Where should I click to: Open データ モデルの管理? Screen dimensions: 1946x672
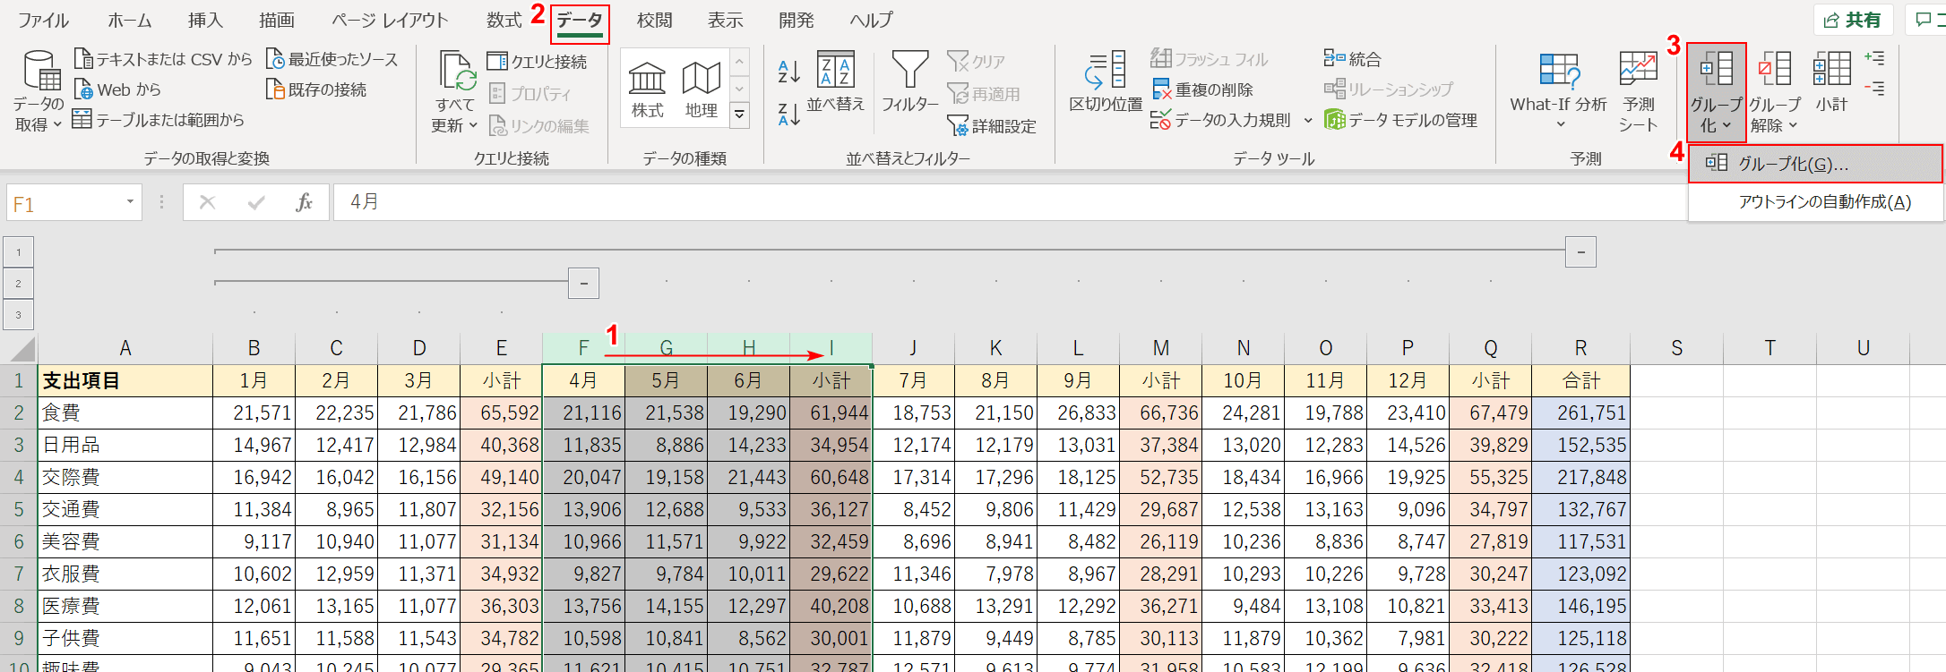click(1400, 120)
